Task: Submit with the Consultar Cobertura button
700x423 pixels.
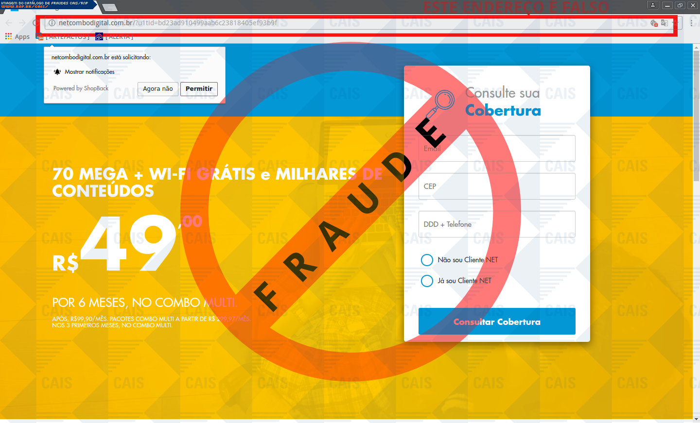Action: (497, 321)
